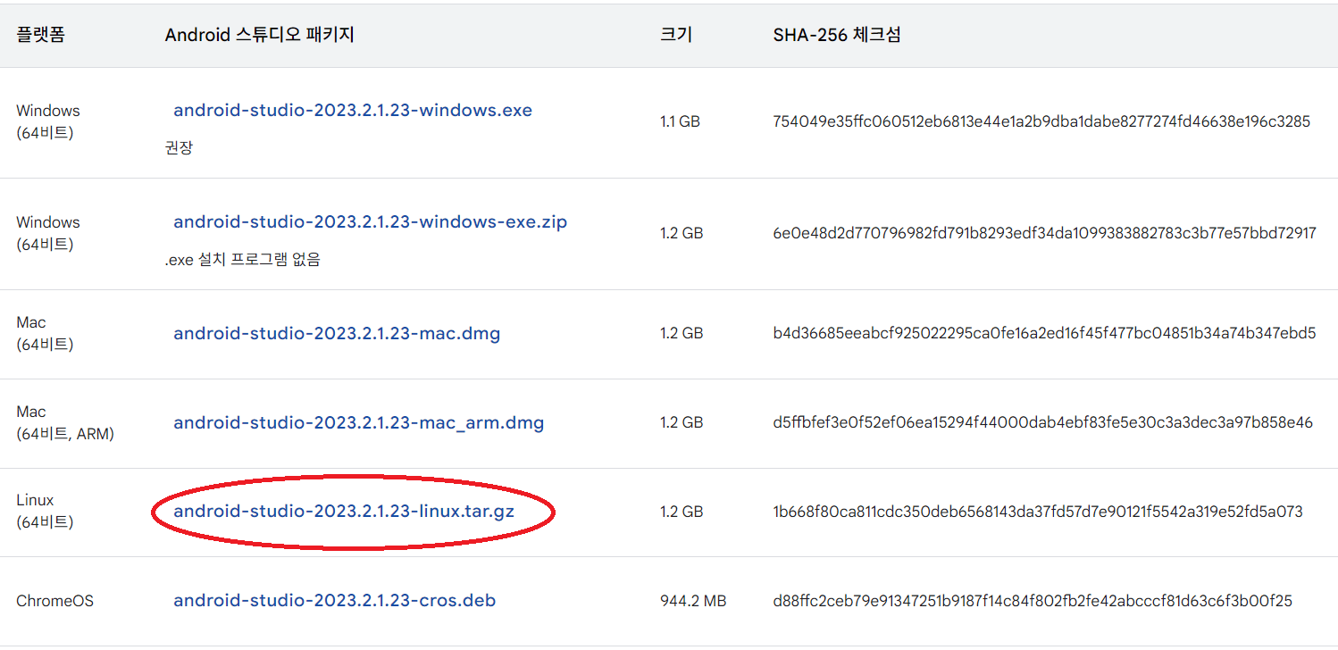Click android-studio-2023.2.1.23-mac_arm.dmg download link
Viewport: 1338px width, 650px height.
click(x=359, y=423)
